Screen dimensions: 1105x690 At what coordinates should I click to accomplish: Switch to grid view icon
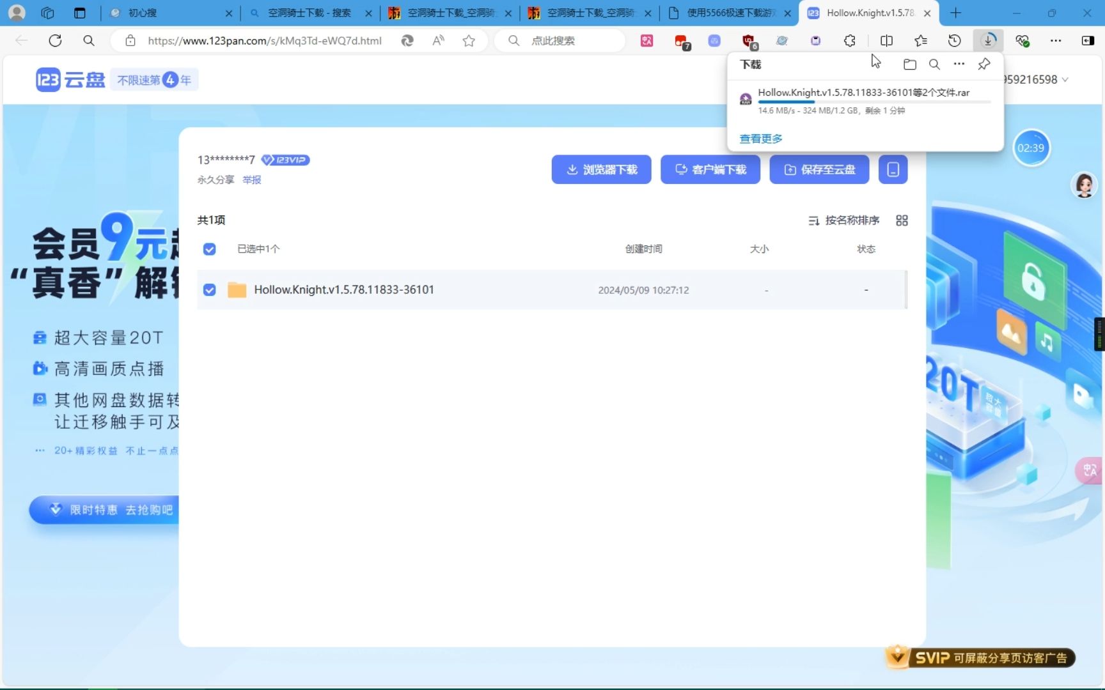click(x=902, y=220)
